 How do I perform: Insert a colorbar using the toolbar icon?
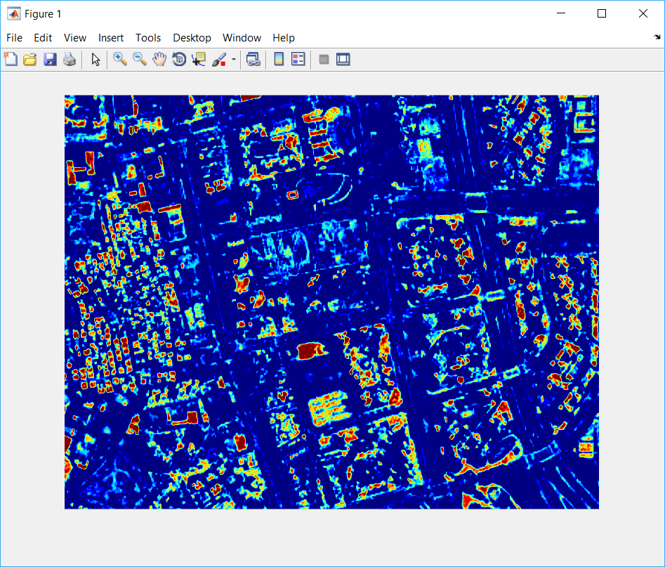click(279, 60)
